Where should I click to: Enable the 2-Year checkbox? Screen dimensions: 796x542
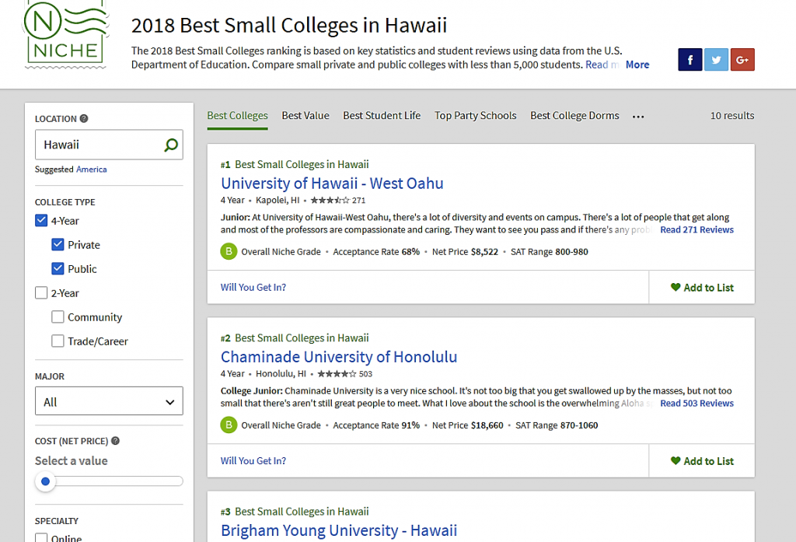pos(41,293)
